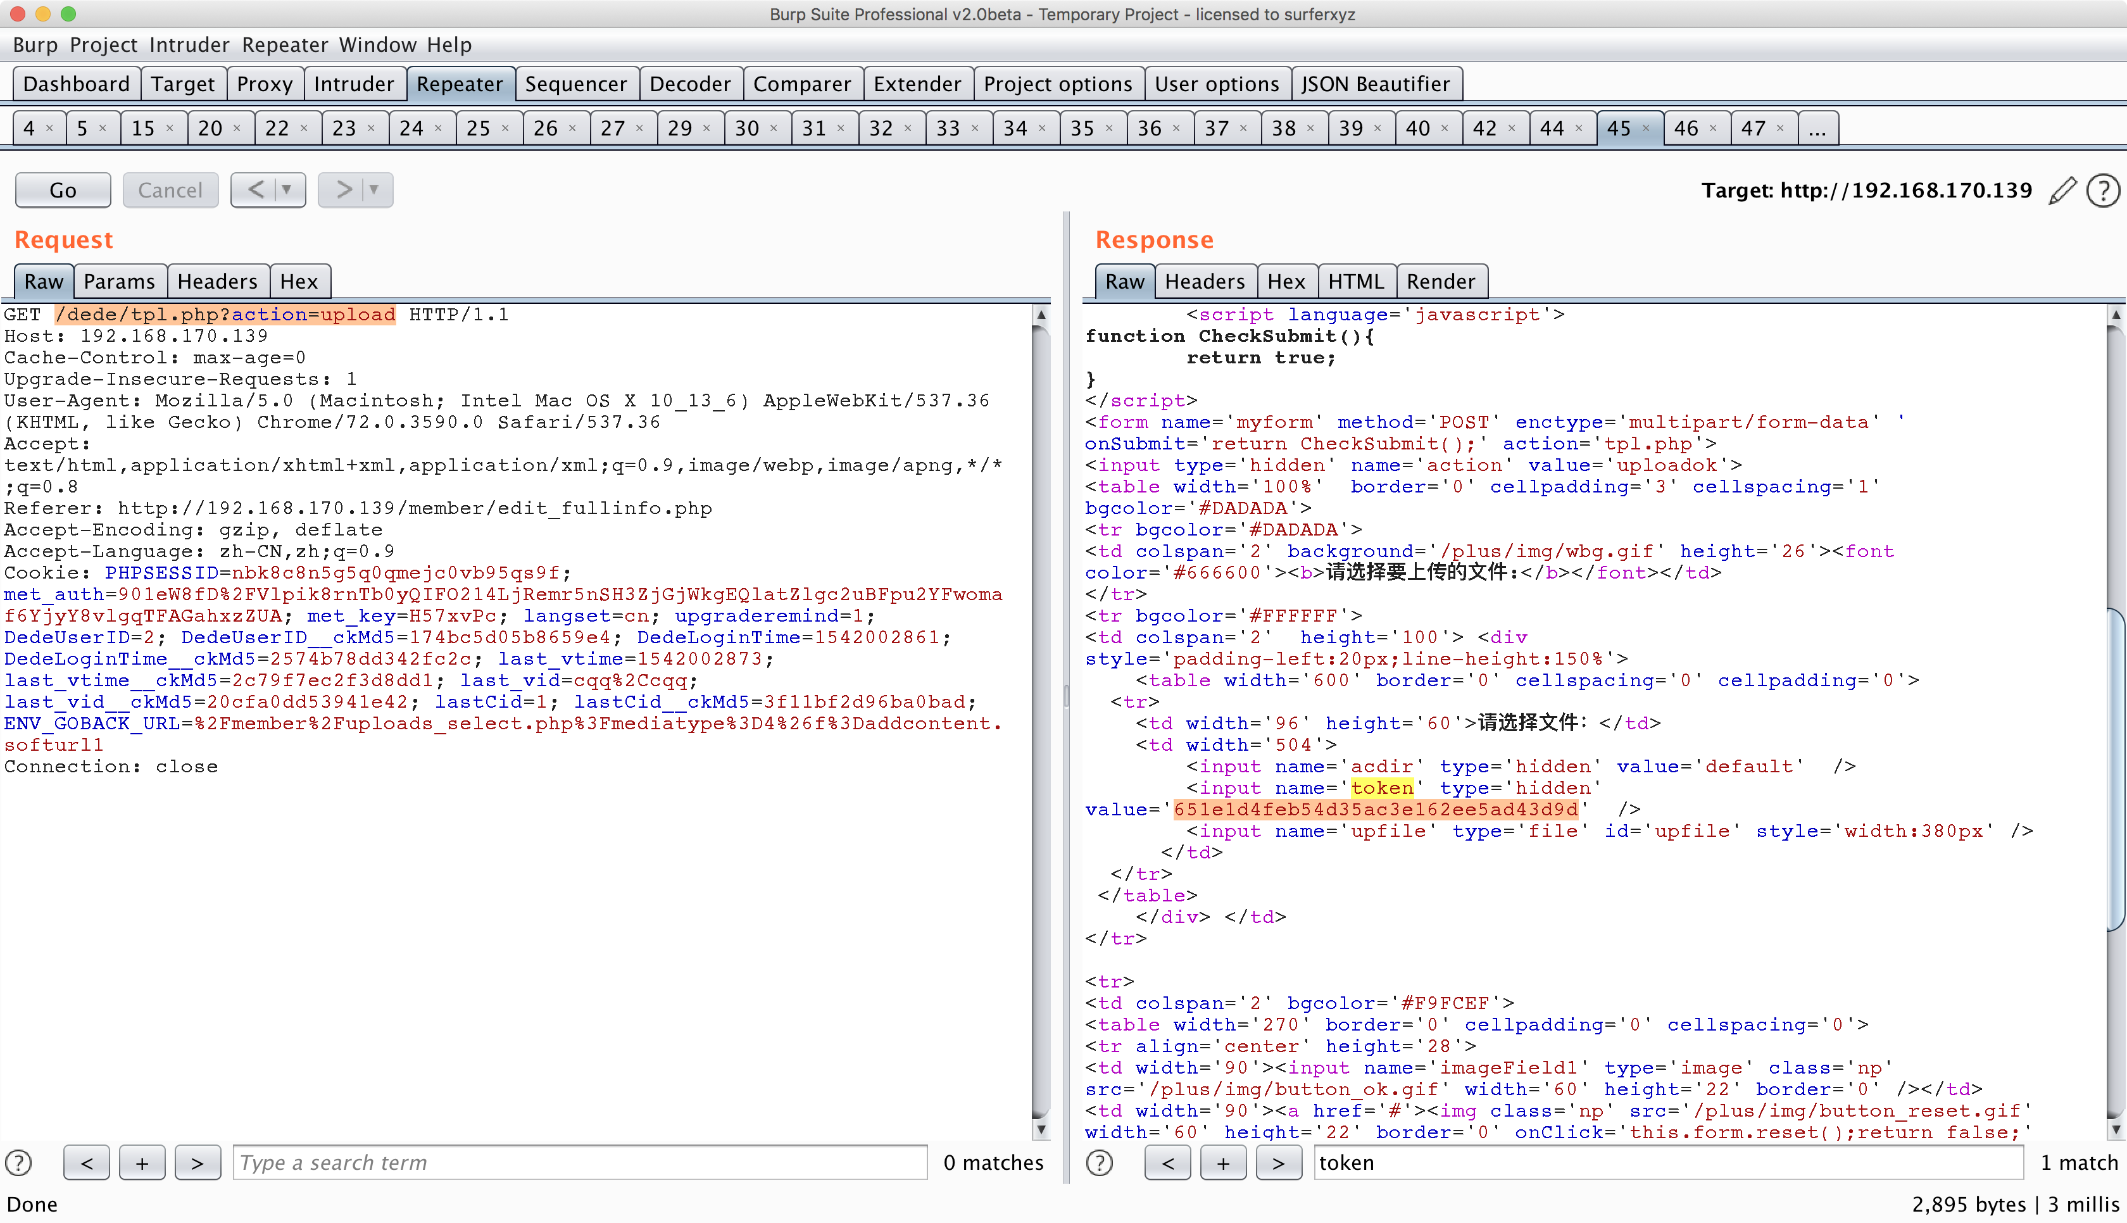Switch to the Hex view of the request

click(x=301, y=280)
